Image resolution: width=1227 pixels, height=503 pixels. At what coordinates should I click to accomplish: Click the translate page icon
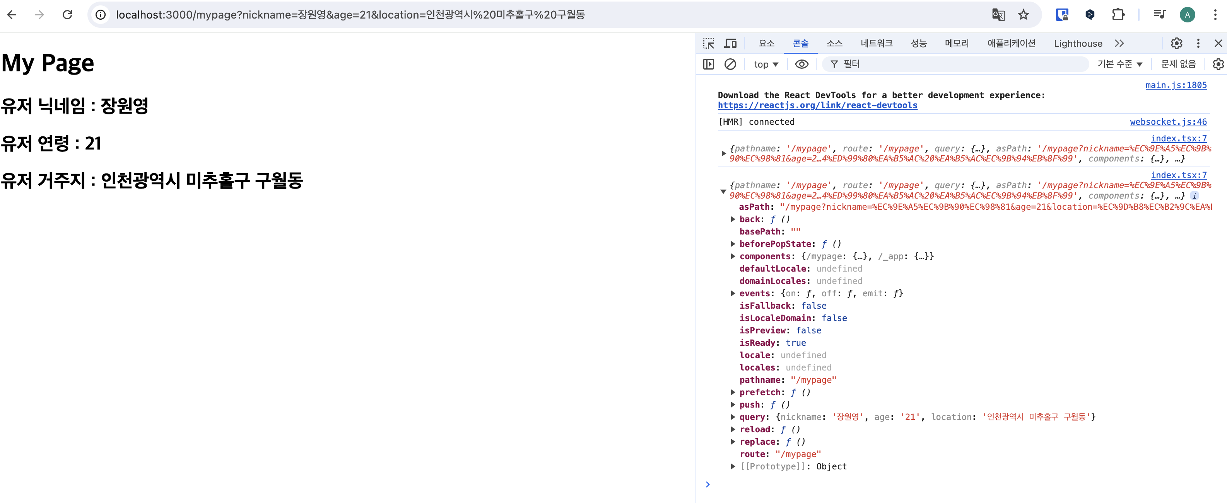[x=998, y=15]
